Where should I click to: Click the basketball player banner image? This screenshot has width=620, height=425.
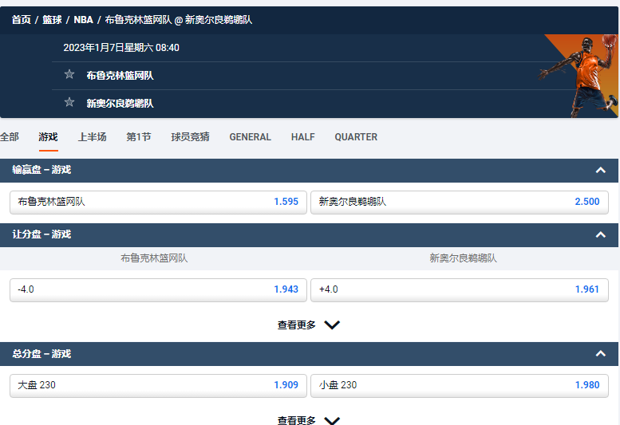pyautogui.click(x=579, y=76)
